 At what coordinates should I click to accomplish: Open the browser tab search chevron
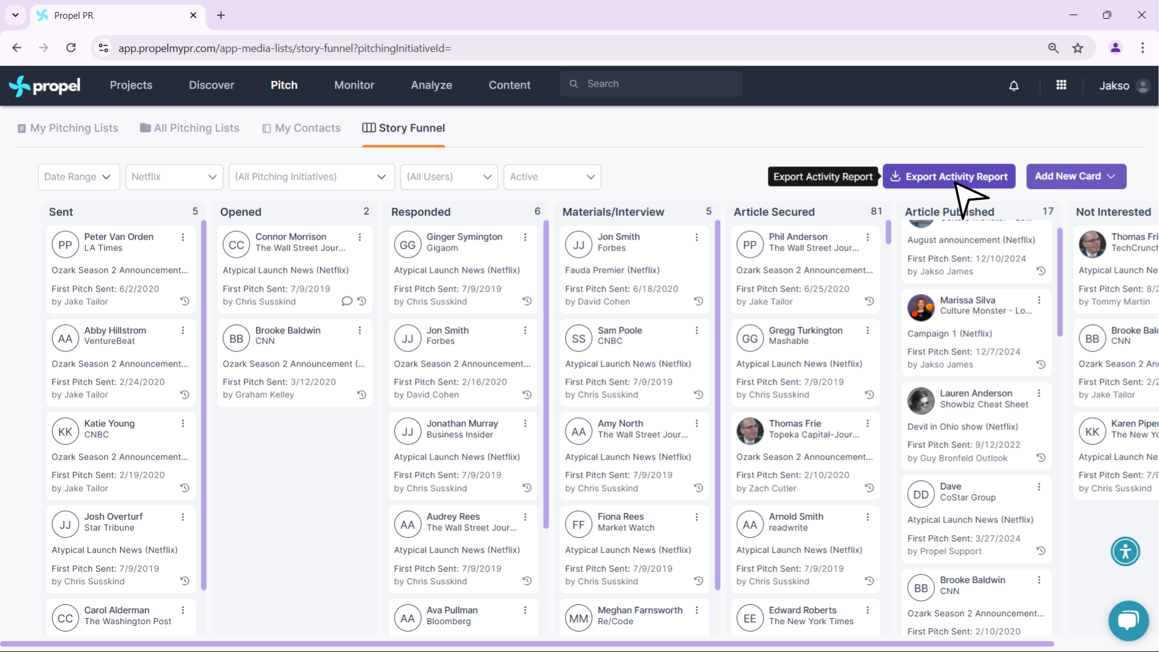tap(15, 15)
